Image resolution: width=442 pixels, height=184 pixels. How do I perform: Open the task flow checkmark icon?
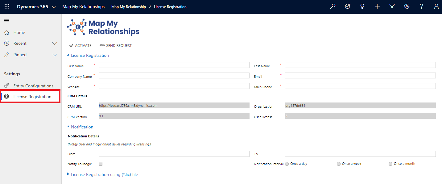348,6
